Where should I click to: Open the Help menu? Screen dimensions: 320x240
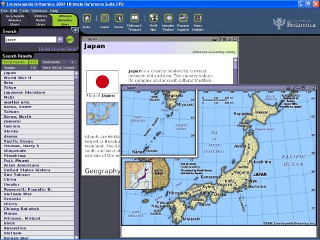[54, 11]
